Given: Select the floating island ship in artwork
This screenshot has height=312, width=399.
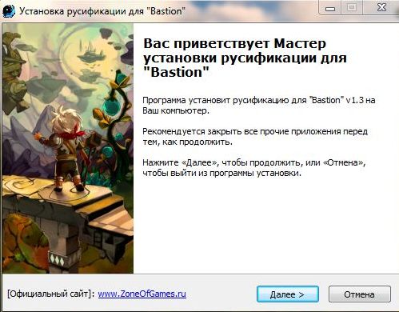Looking at the screenshot, I should pos(91,53).
